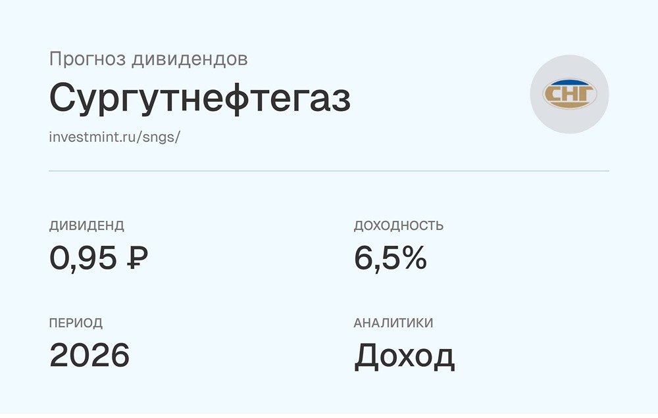Select the 0,95 dividend number
658x418 pixels.
[x=83, y=258]
